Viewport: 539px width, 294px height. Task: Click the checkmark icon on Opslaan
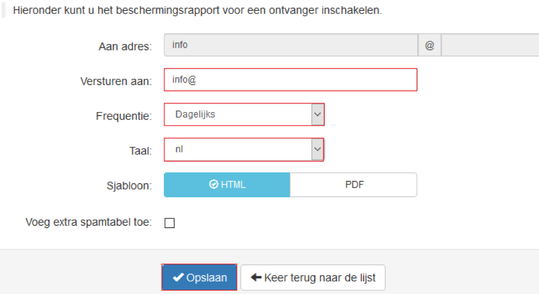178,278
